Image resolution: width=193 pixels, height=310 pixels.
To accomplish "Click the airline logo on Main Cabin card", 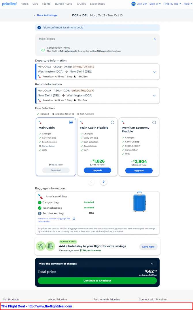I will tap(40, 123).
